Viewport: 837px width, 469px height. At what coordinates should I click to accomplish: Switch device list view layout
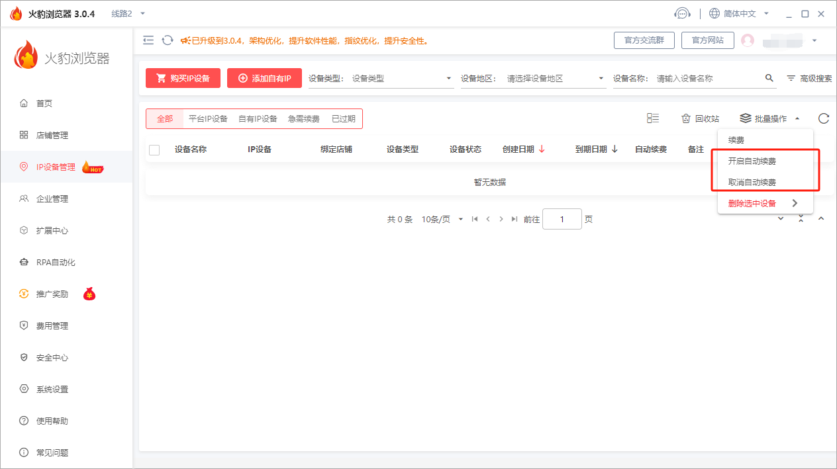(x=653, y=117)
